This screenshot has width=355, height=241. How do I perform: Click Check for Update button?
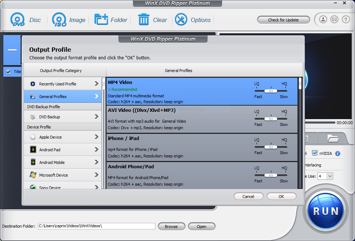click(283, 20)
